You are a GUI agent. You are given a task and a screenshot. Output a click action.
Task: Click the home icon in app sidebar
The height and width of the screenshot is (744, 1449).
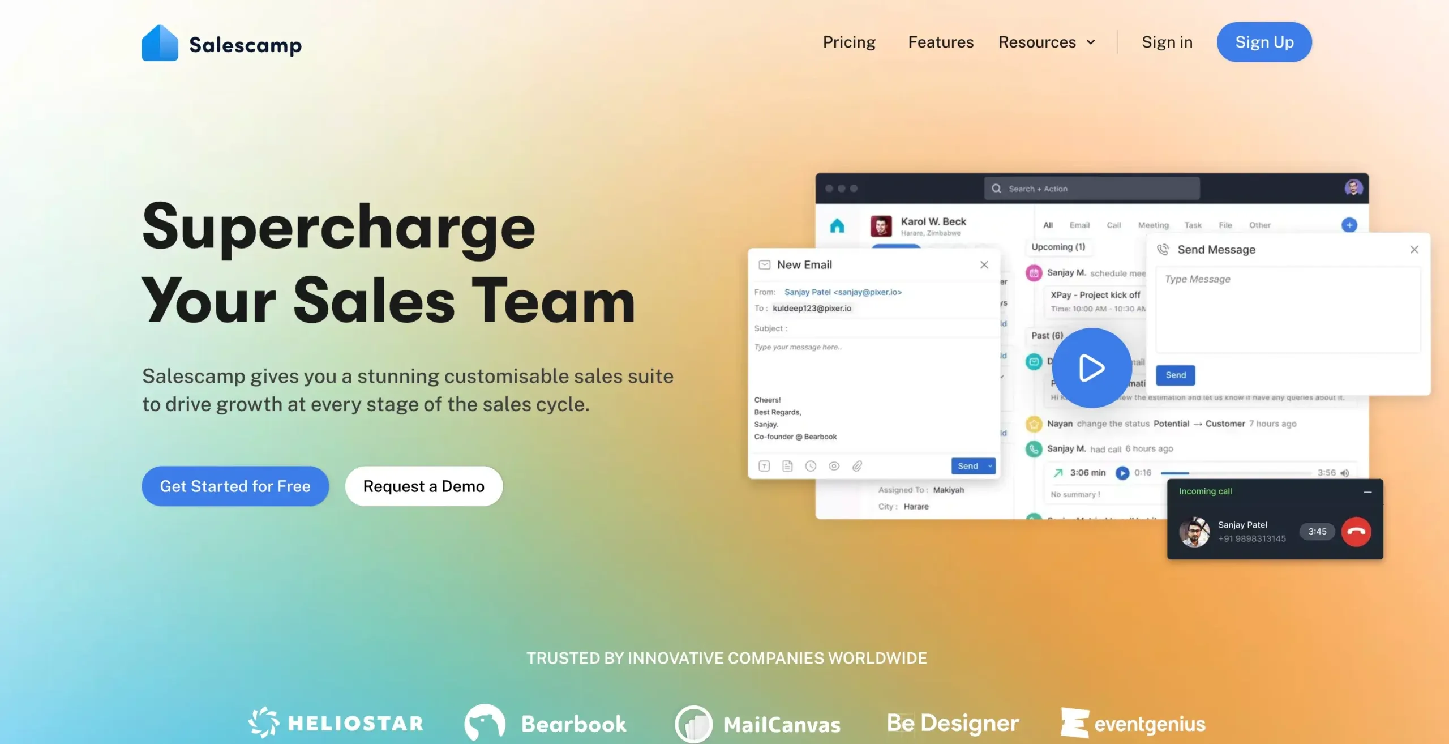(837, 226)
